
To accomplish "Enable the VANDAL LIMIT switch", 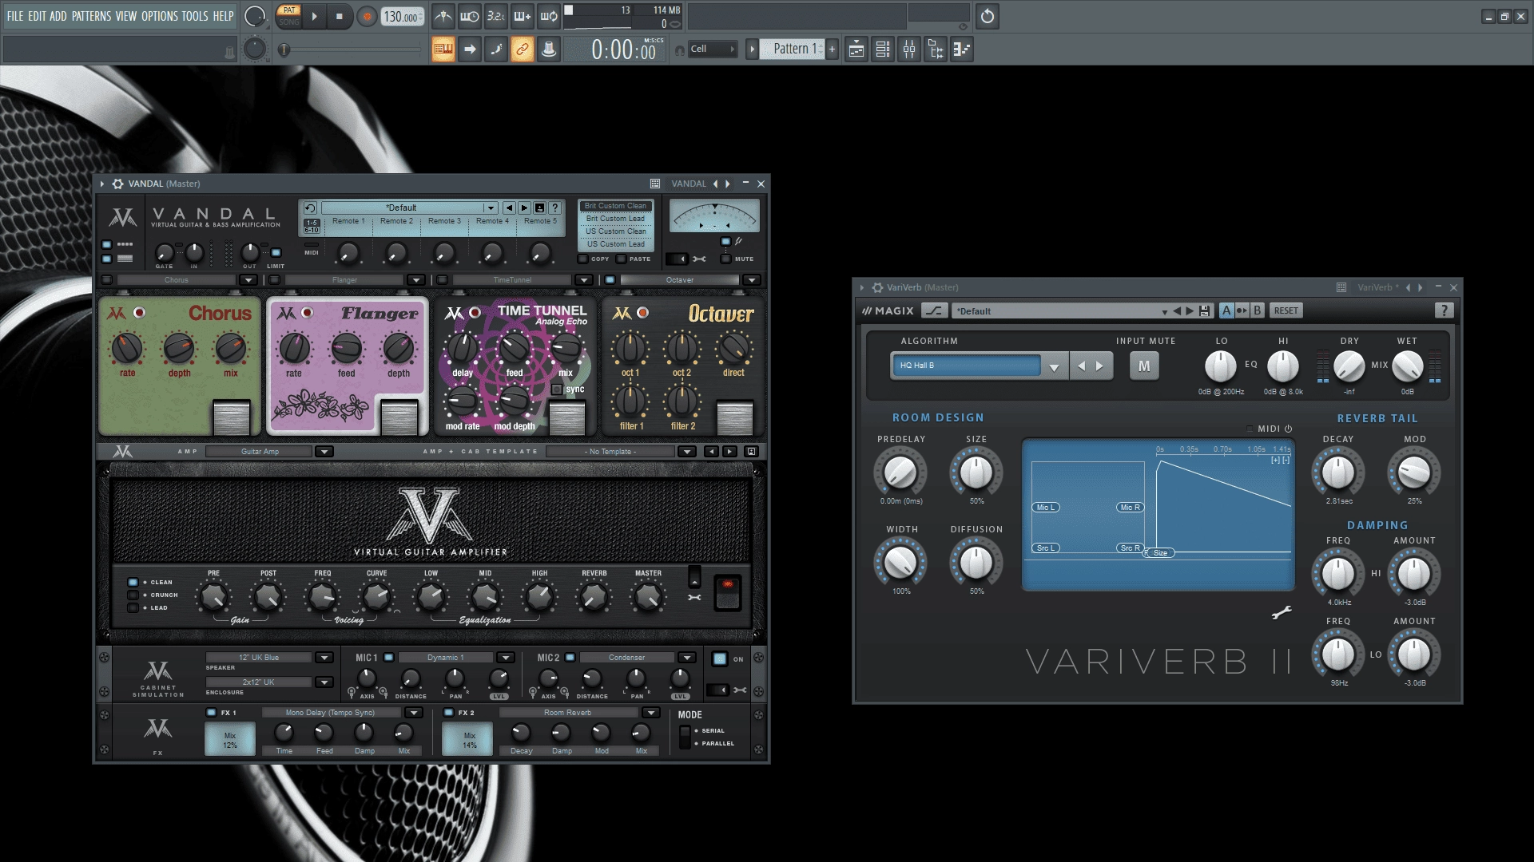I will 276,253.
